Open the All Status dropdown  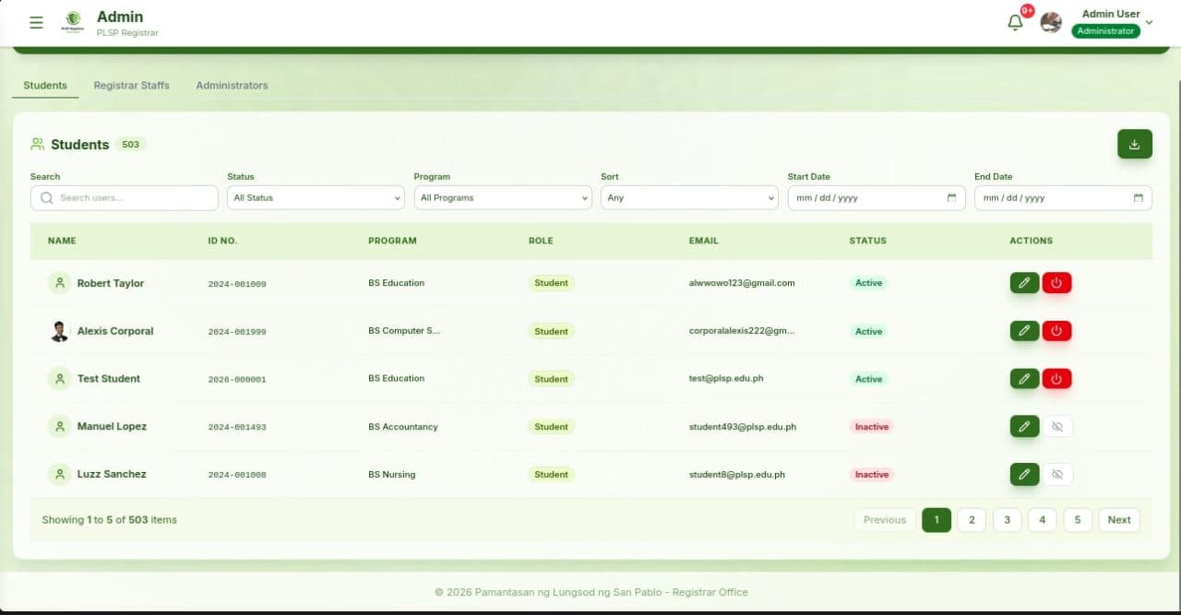(316, 197)
